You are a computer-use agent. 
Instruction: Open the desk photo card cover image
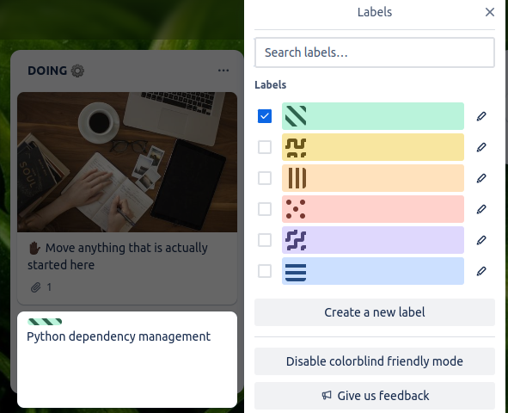coord(127,162)
